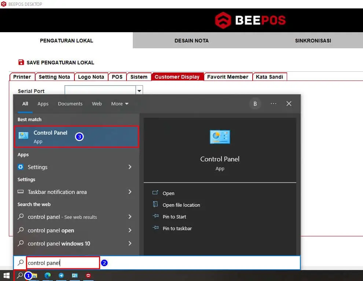Click the Pin to taskbar pin icon
This screenshot has height=281, width=363.
click(155, 228)
